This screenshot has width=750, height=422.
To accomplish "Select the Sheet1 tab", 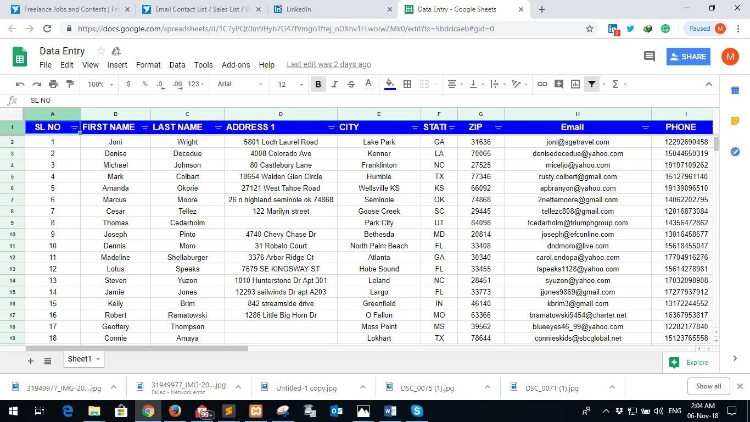I will [x=83, y=359].
